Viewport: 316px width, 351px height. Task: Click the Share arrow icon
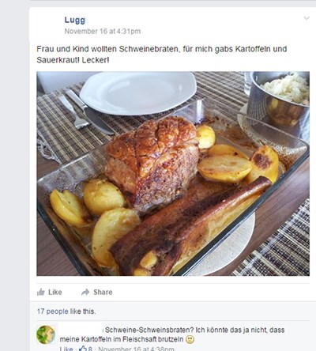tap(85, 292)
